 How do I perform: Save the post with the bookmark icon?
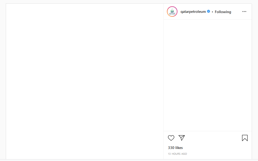(245, 138)
